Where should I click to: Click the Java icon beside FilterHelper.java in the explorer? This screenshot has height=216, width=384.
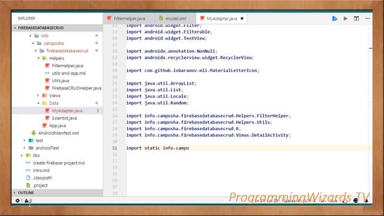(x=47, y=65)
